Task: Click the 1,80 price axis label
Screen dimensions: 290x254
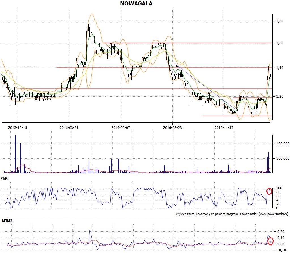Action: click(x=280, y=21)
